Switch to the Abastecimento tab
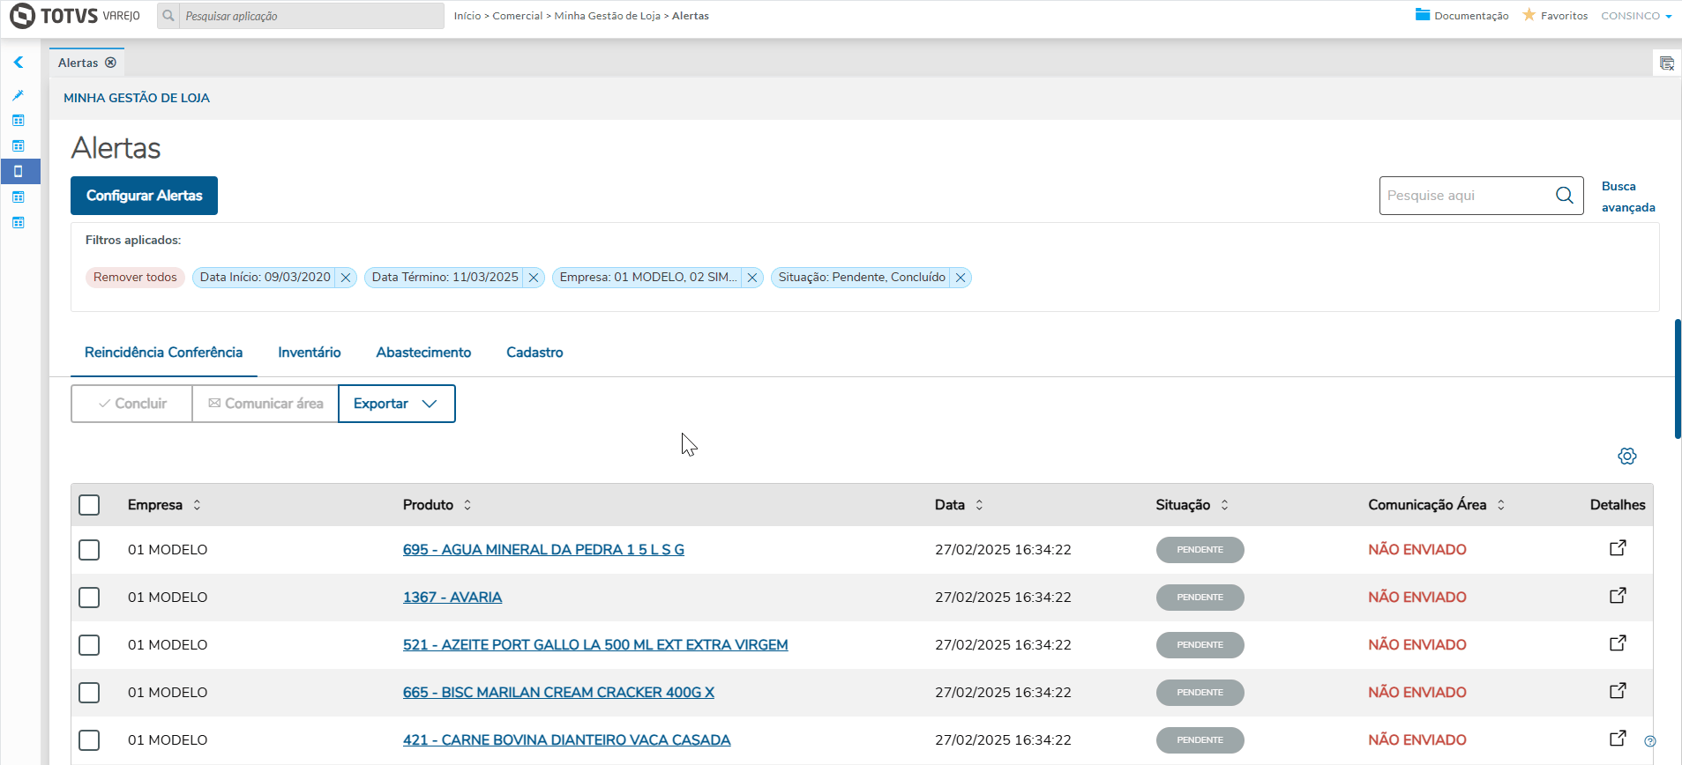The width and height of the screenshot is (1682, 765). [423, 353]
